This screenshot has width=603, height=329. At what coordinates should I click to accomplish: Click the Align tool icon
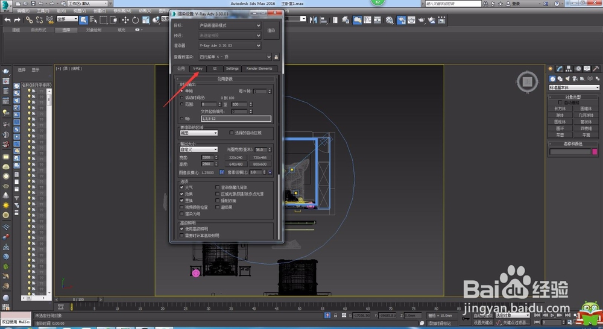(x=323, y=20)
